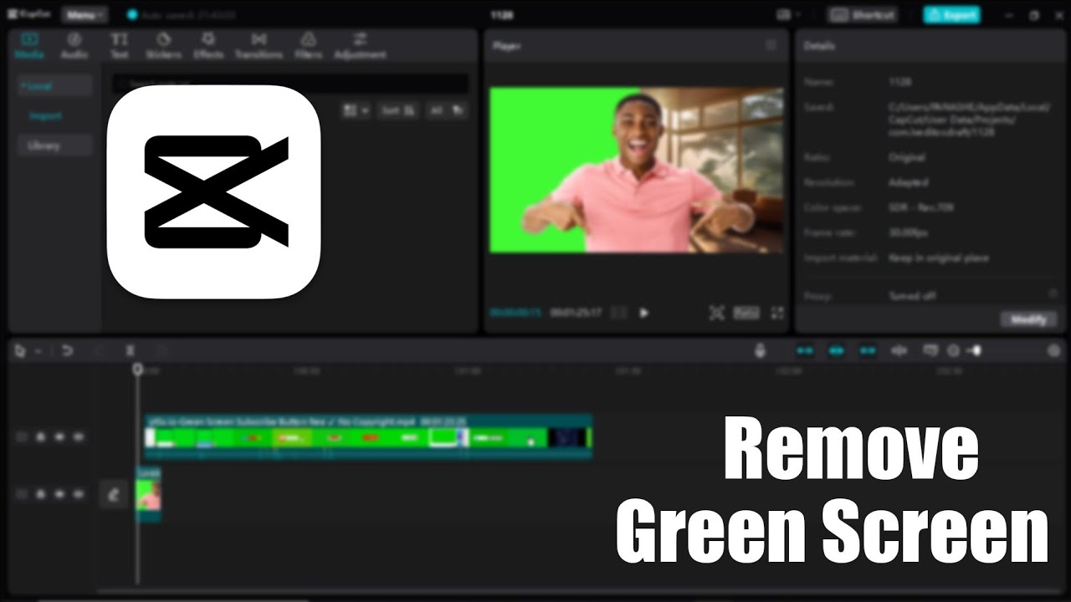Lock the main track
The width and height of the screenshot is (1071, 602).
pos(40,495)
